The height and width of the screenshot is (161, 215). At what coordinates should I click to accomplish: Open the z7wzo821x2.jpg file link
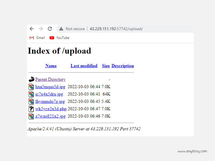point(50,116)
